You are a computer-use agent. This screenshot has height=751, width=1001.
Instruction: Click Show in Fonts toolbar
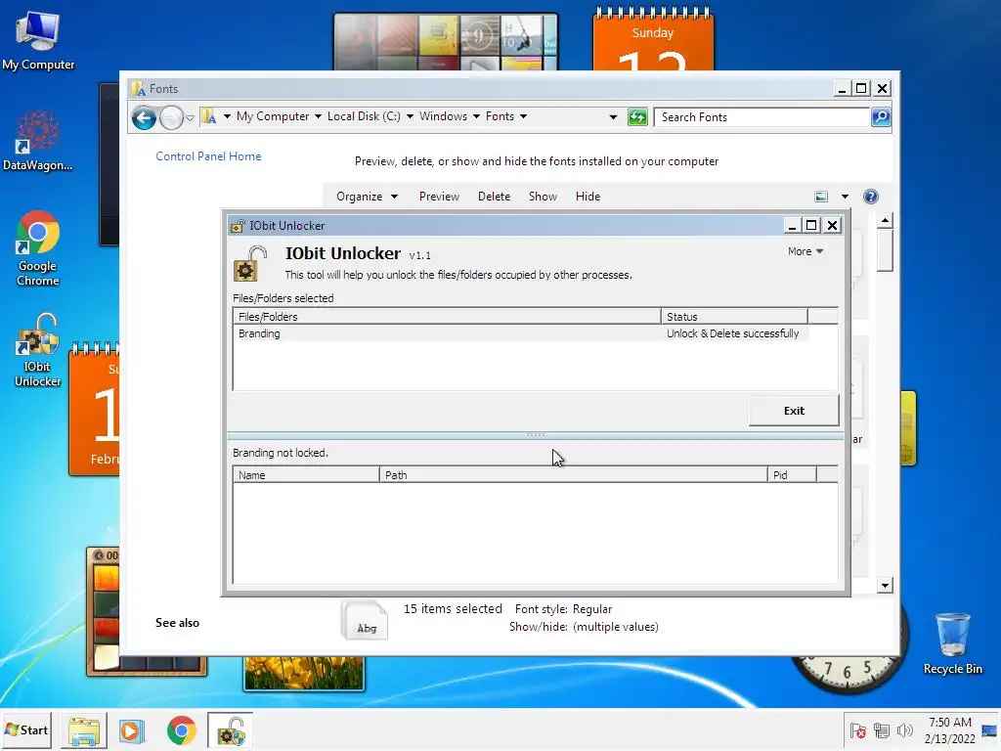(543, 197)
